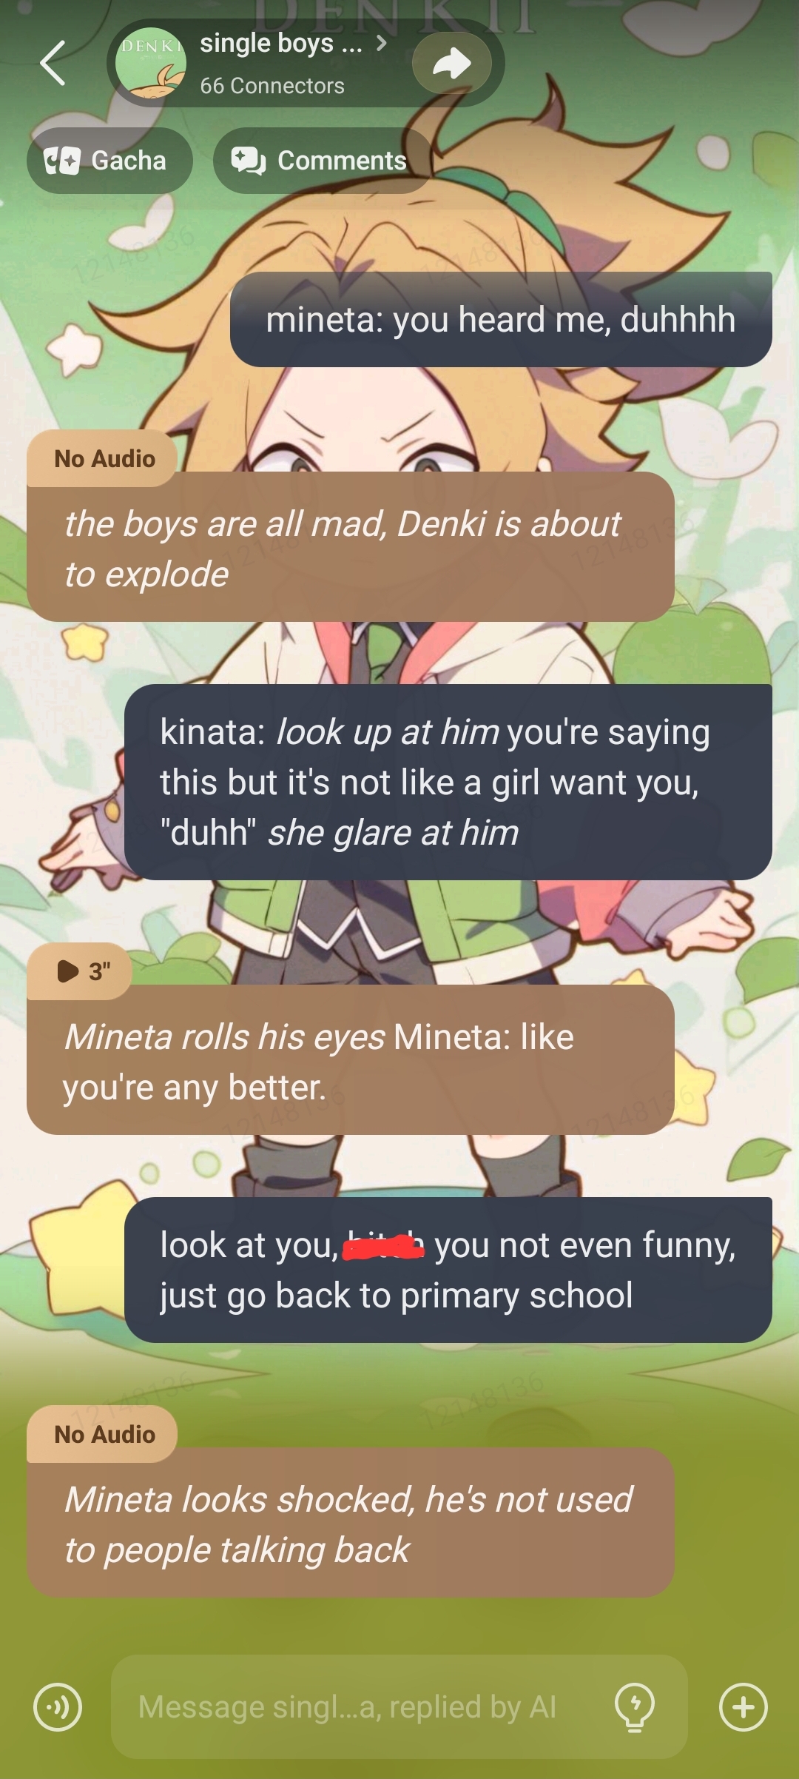
Task: Select the "you heard me, duhhhh" message
Action: 501,319
